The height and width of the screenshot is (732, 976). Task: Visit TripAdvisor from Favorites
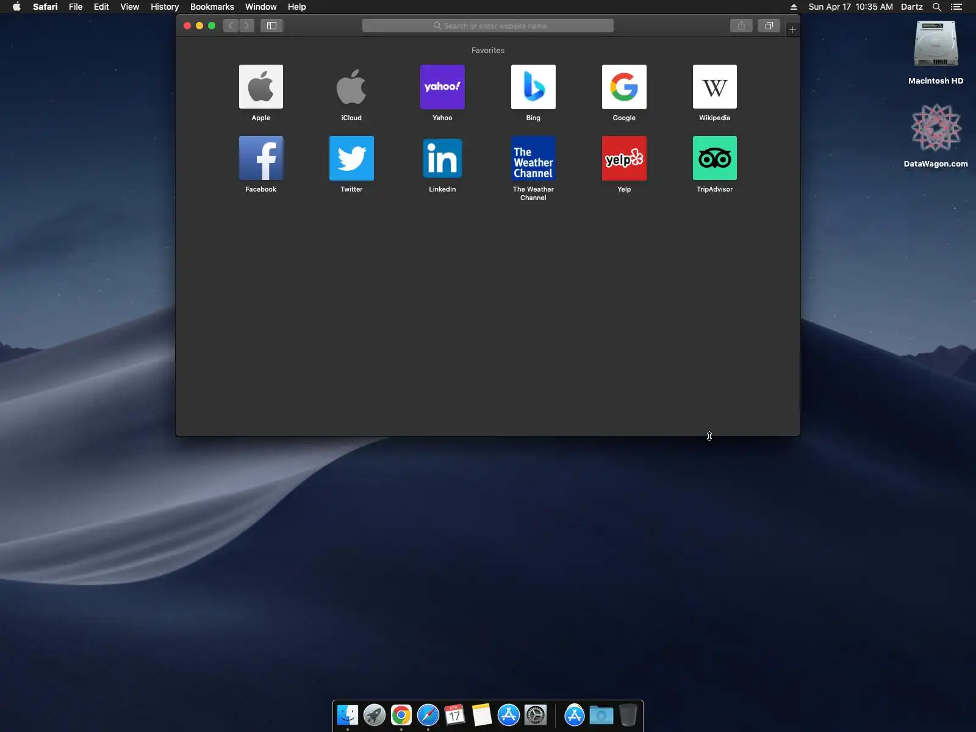pyautogui.click(x=715, y=158)
